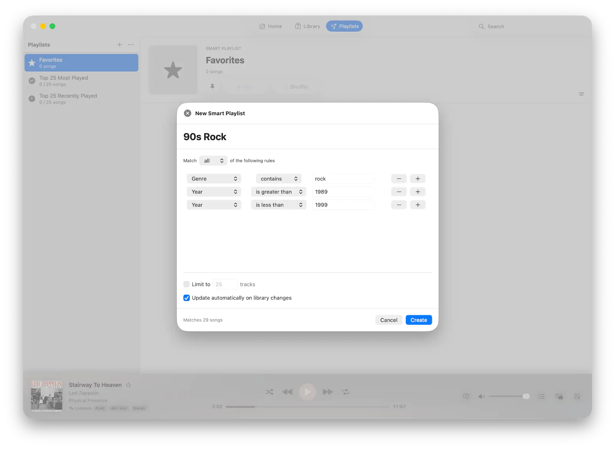Open the is greater than dropdown
615x449 pixels.
pos(279,192)
